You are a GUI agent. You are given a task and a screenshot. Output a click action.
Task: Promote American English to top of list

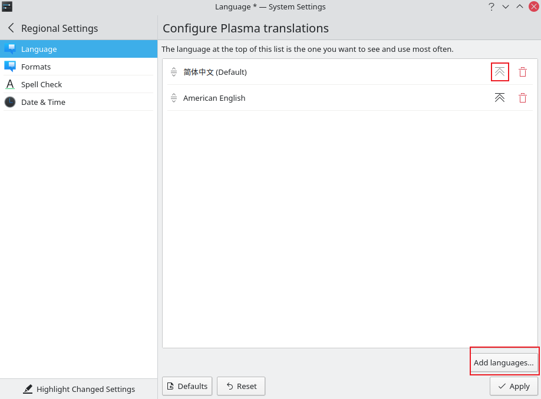click(500, 98)
